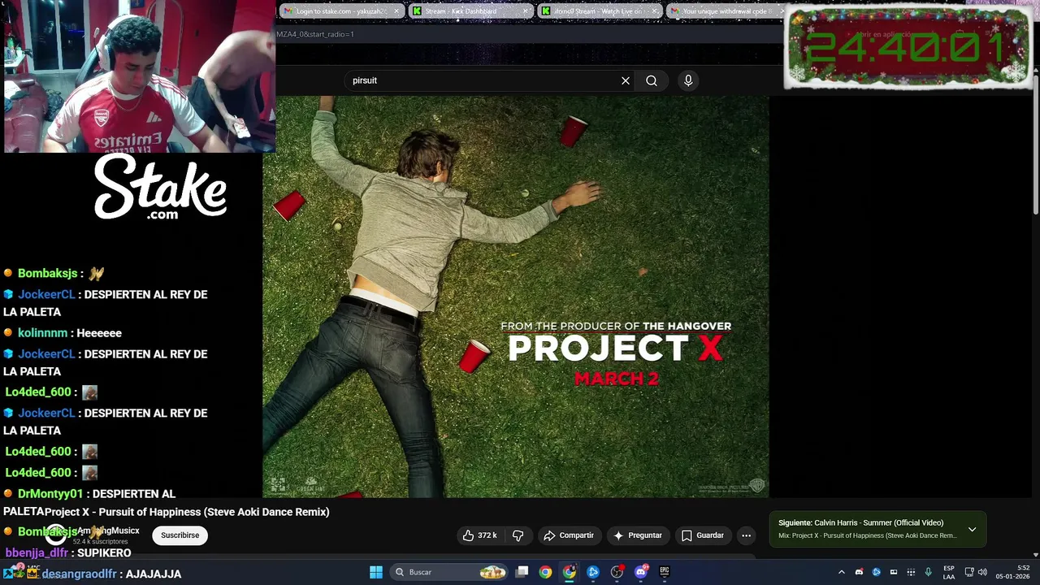This screenshot has height=585, width=1040.
Task: Click chat user bbenjja_dlfr name
Action: (x=37, y=552)
